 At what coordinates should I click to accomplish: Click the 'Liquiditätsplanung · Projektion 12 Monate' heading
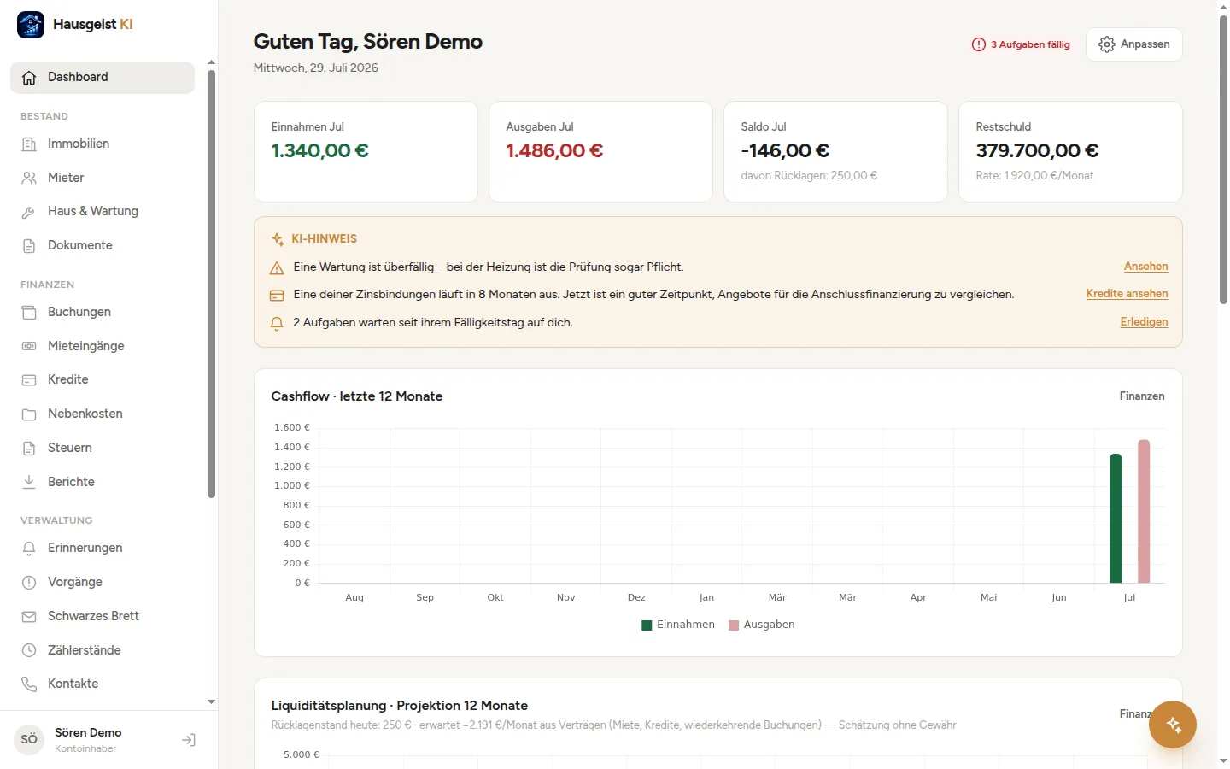(x=400, y=706)
